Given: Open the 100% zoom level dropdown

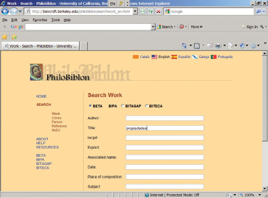Looking at the screenshot, I should (259, 195).
